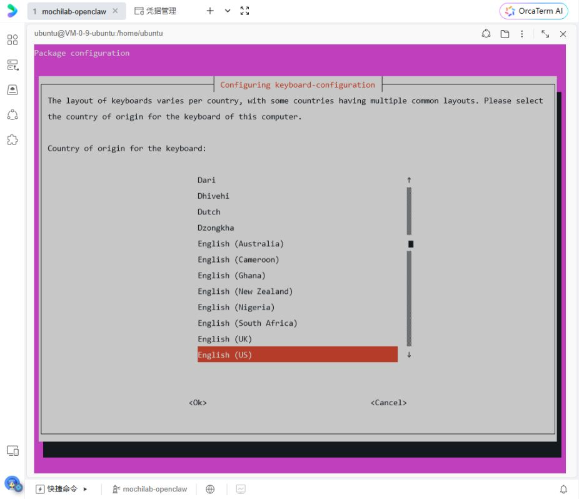Select English (Australia) layout
Screen dimensions: 579x499
click(x=297, y=244)
